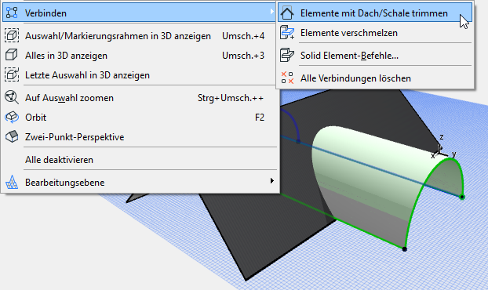Choose Auswahl/Markierungsrahmen in 3D anzeigen

click(x=139, y=36)
